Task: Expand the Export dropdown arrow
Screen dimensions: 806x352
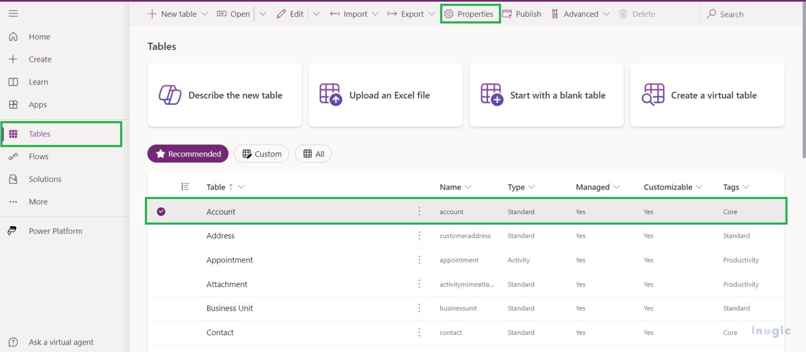Action: tap(431, 14)
